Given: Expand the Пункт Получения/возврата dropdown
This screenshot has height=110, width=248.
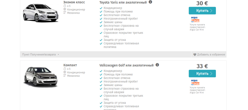Looking at the screenshot, I should coord(41,54).
